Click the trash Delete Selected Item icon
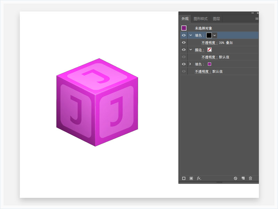 [x=250, y=178]
